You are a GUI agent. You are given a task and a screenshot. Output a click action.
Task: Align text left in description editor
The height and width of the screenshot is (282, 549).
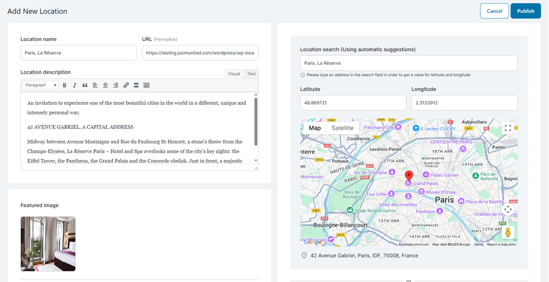(95, 86)
